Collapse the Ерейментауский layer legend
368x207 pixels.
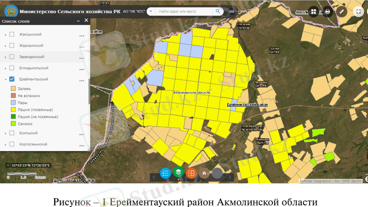(x=6, y=79)
